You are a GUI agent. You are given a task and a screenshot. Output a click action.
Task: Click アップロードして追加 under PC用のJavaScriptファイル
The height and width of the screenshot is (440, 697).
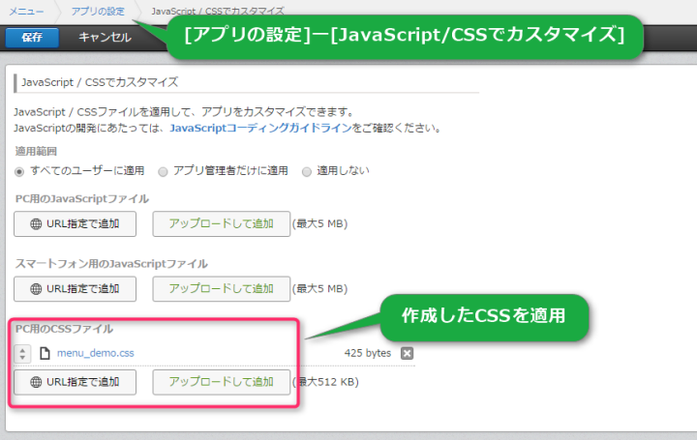point(221,223)
